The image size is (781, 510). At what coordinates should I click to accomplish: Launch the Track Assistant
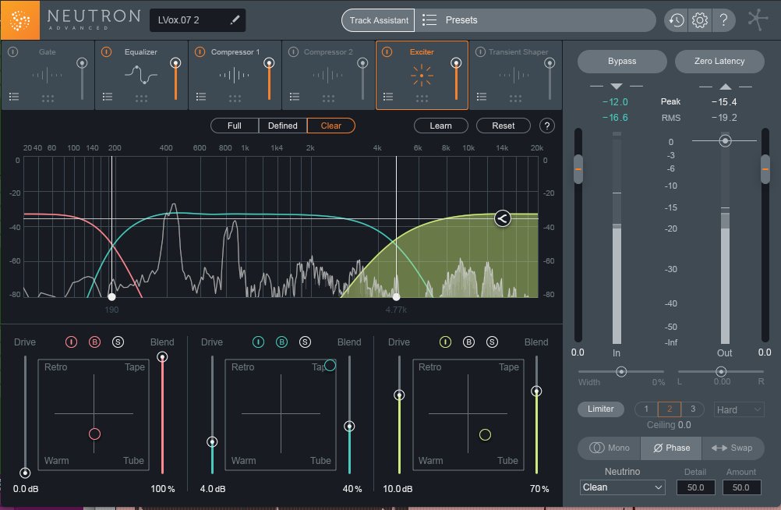[x=379, y=20]
